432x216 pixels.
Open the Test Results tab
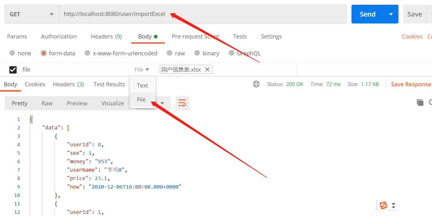tap(109, 84)
